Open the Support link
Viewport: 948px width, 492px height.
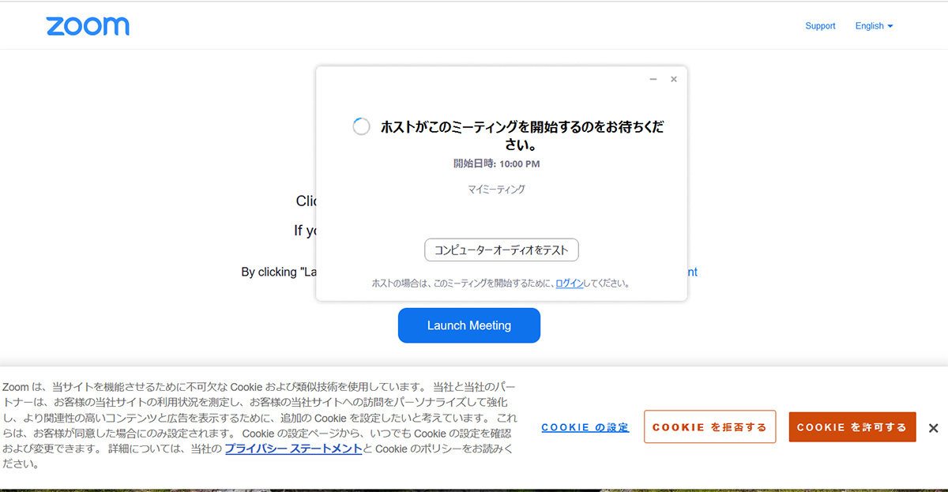coord(820,26)
